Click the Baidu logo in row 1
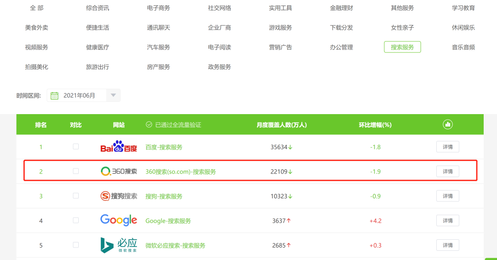The height and width of the screenshot is (260, 497). pyautogui.click(x=119, y=147)
